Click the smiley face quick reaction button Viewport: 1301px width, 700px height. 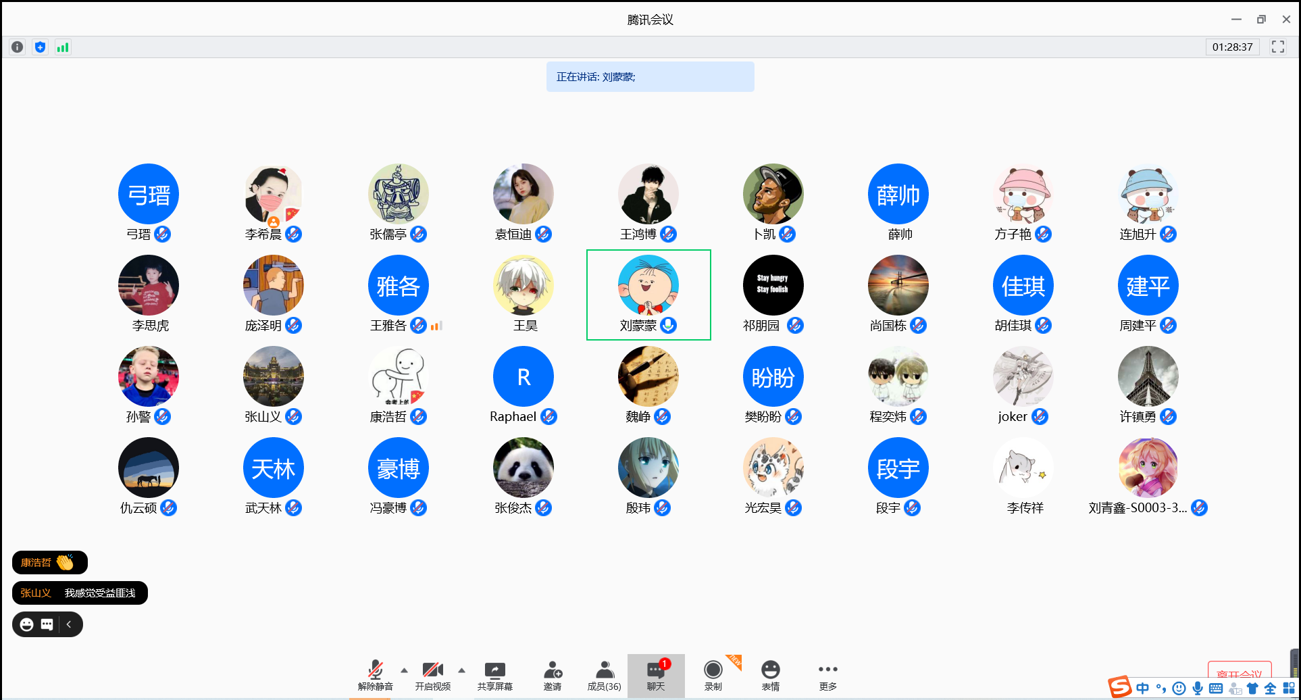[27, 624]
